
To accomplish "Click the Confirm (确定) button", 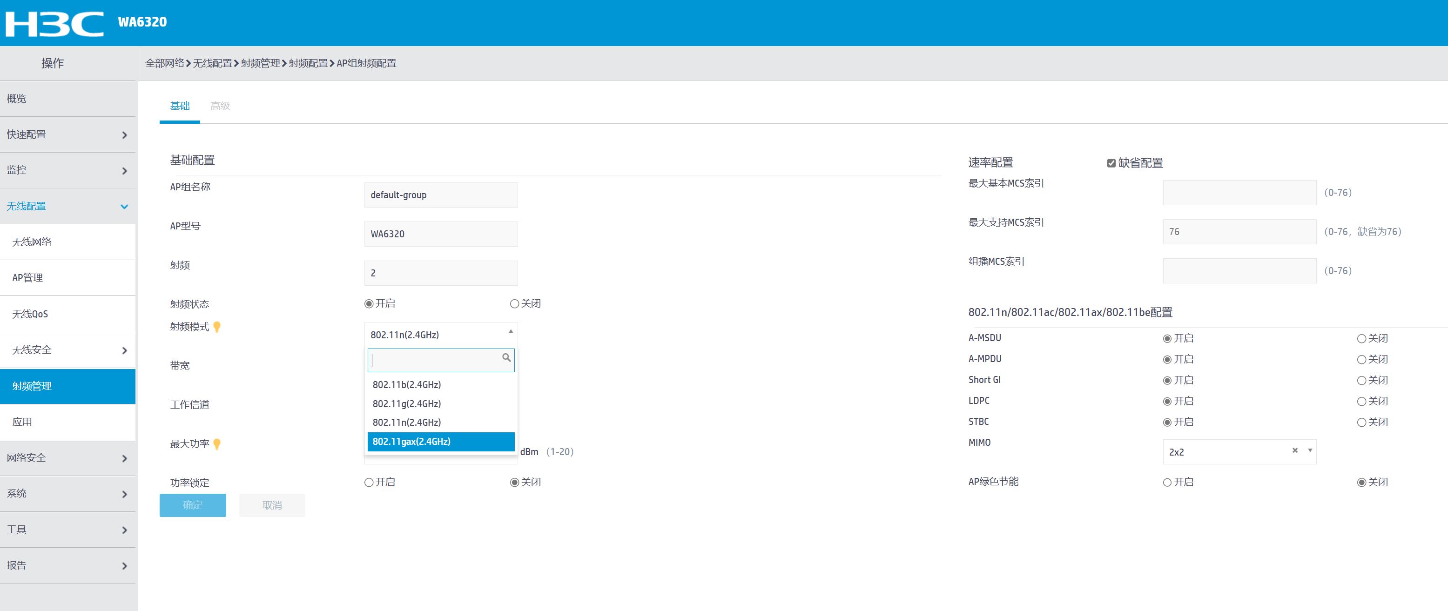I will pyautogui.click(x=192, y=505).
